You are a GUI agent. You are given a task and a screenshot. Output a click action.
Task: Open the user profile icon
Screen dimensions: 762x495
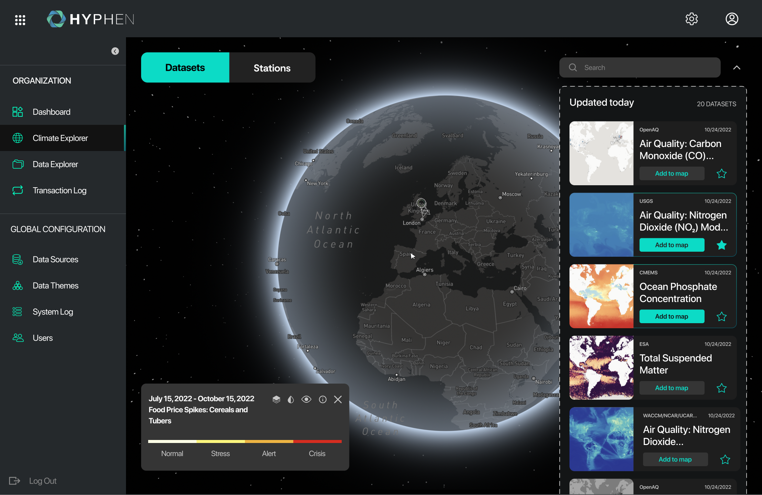point(732,19)
